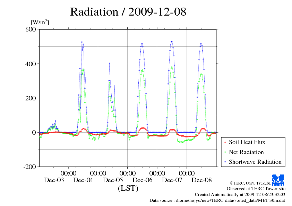Click the Dec-06 x-axis label

click(142, 180)
